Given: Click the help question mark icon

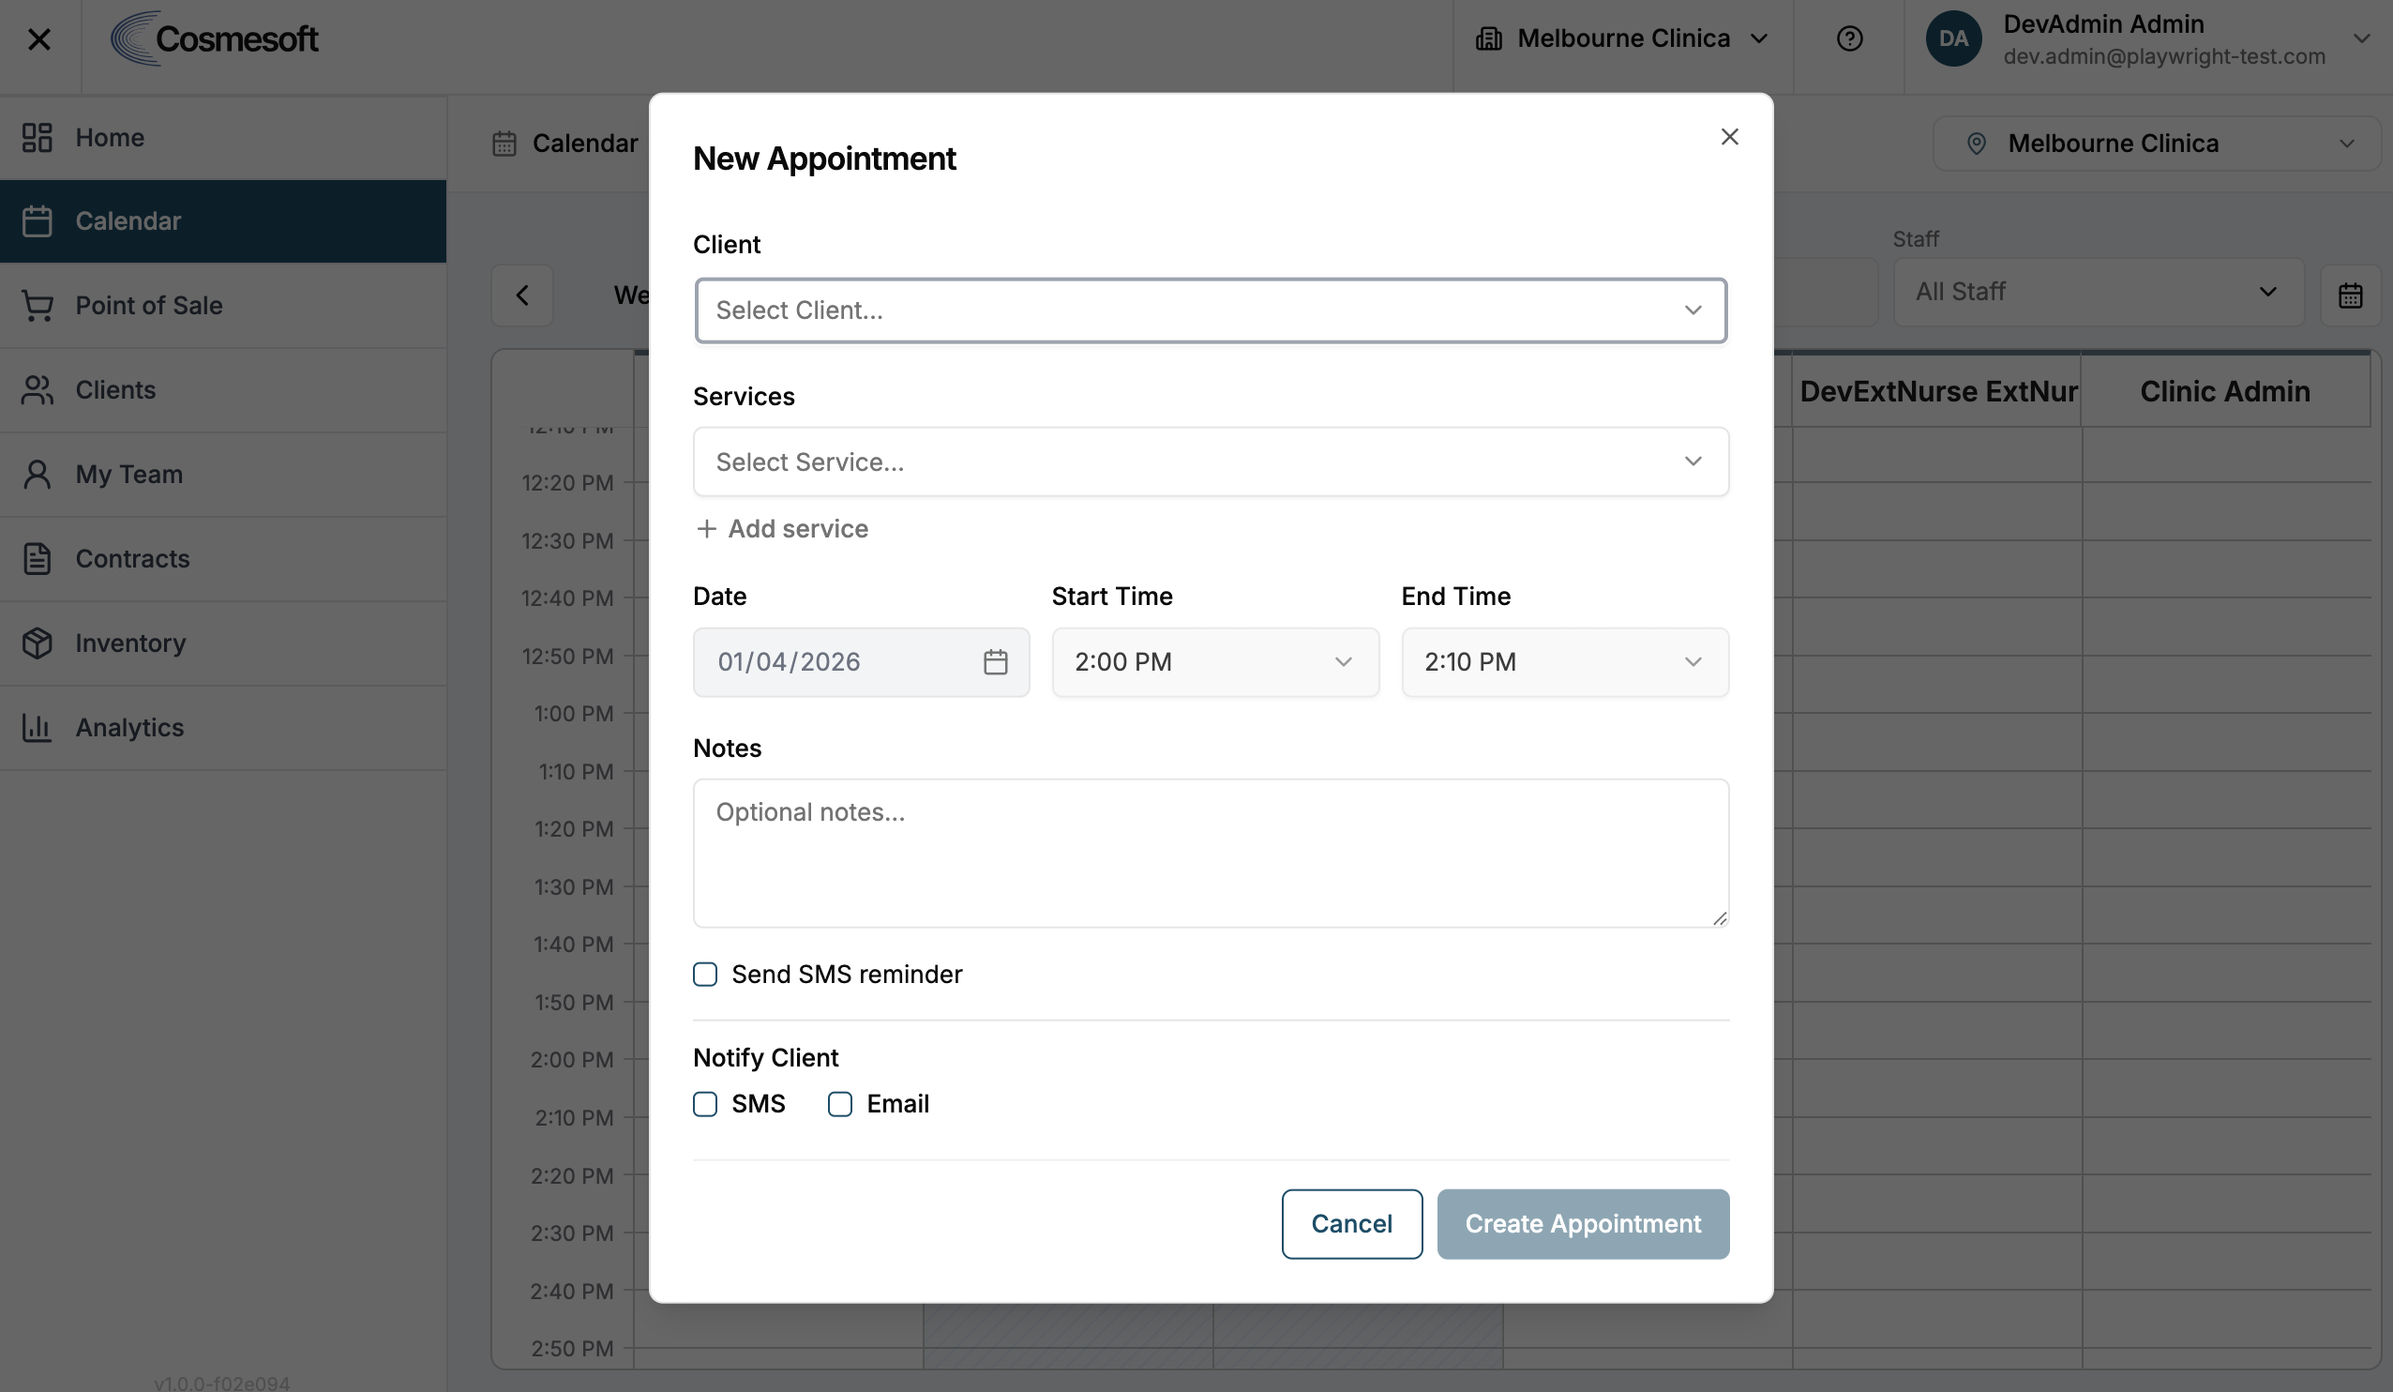Looking at the screenshot, I should tap(1849, 39).
